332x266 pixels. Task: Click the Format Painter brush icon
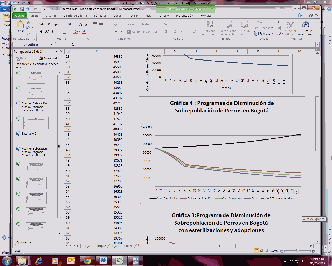(x=29, y=33)
